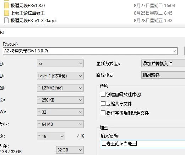185x155 pixels.
Task: Click 路径模式 label
Action: 105,75
